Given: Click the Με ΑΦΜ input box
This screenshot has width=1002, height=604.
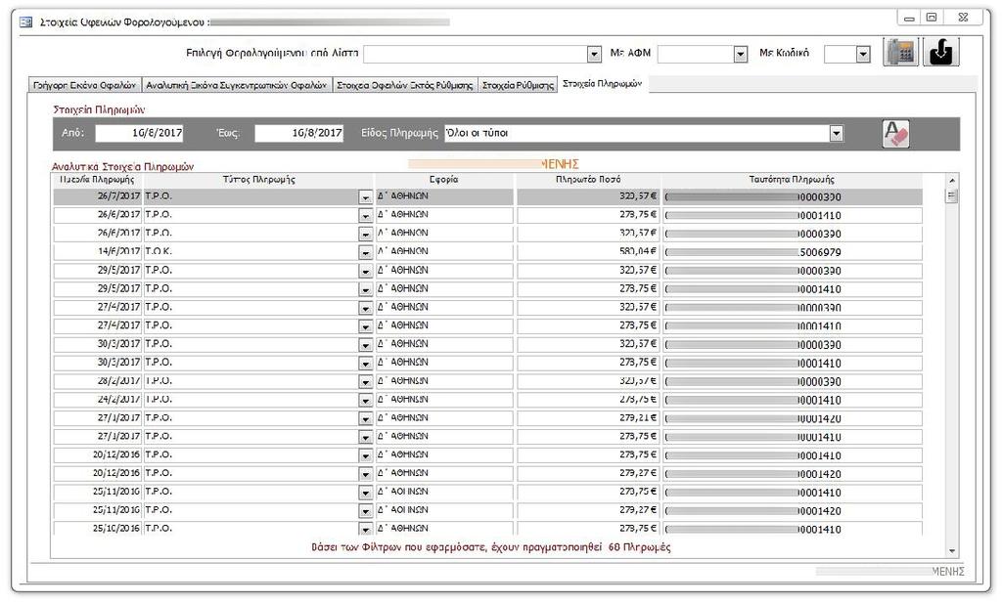Looking at the screenshot, I should coord(696,55).
